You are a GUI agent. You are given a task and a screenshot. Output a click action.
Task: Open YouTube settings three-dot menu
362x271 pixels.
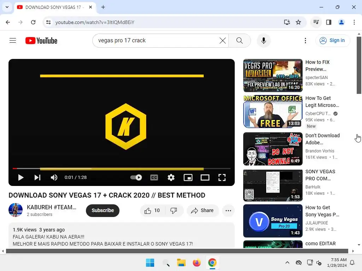point(305,41)
